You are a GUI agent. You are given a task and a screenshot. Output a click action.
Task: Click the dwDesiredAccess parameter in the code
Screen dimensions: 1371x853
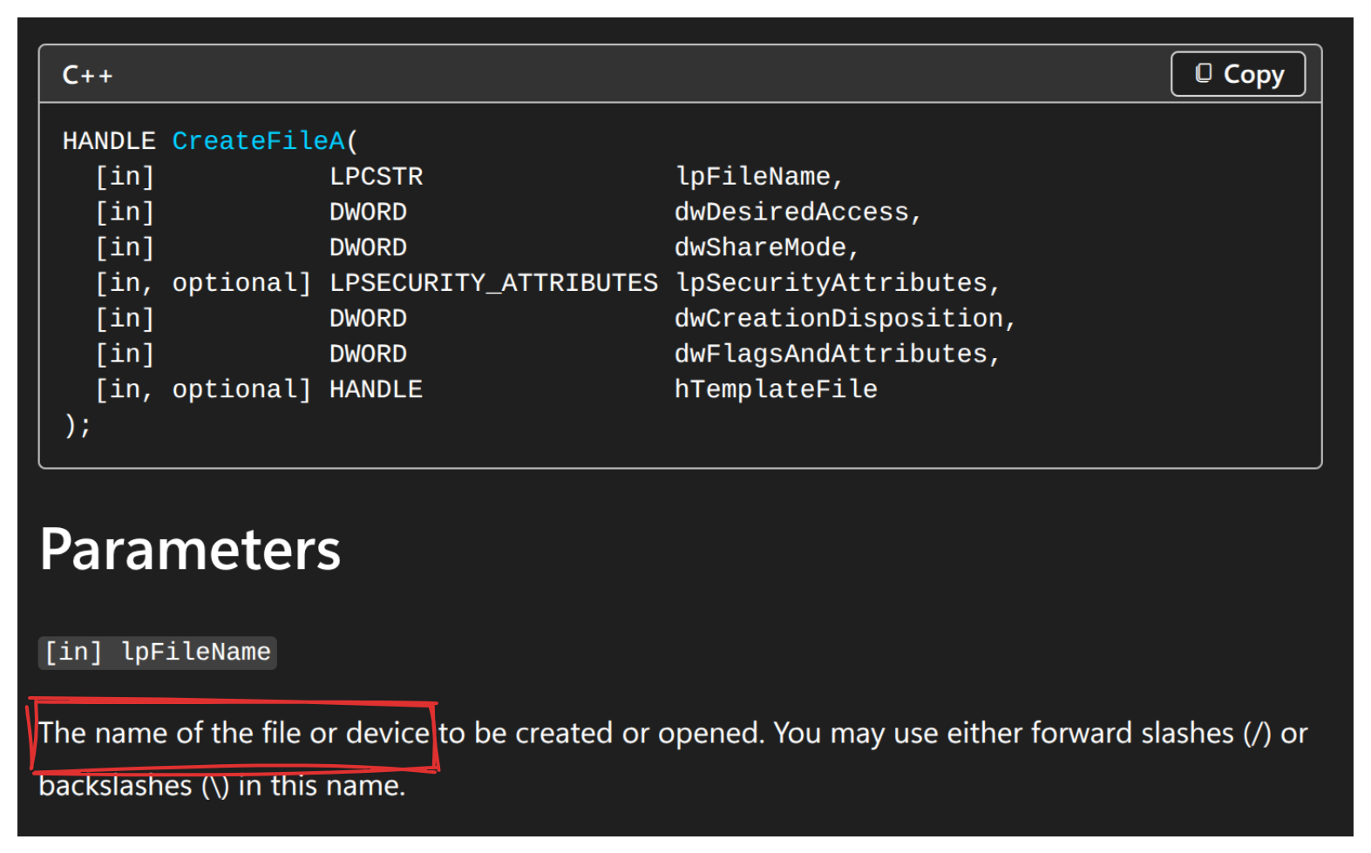pyautogui.click(x=792, y=213)
